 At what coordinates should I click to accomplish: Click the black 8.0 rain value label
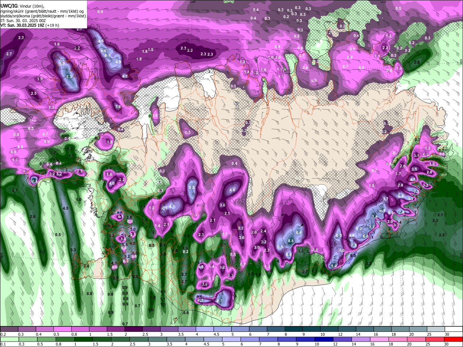353,256
